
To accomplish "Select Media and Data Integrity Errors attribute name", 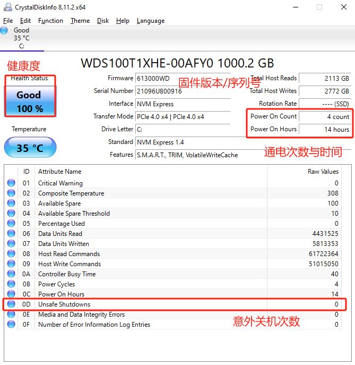I will (81, 315).
